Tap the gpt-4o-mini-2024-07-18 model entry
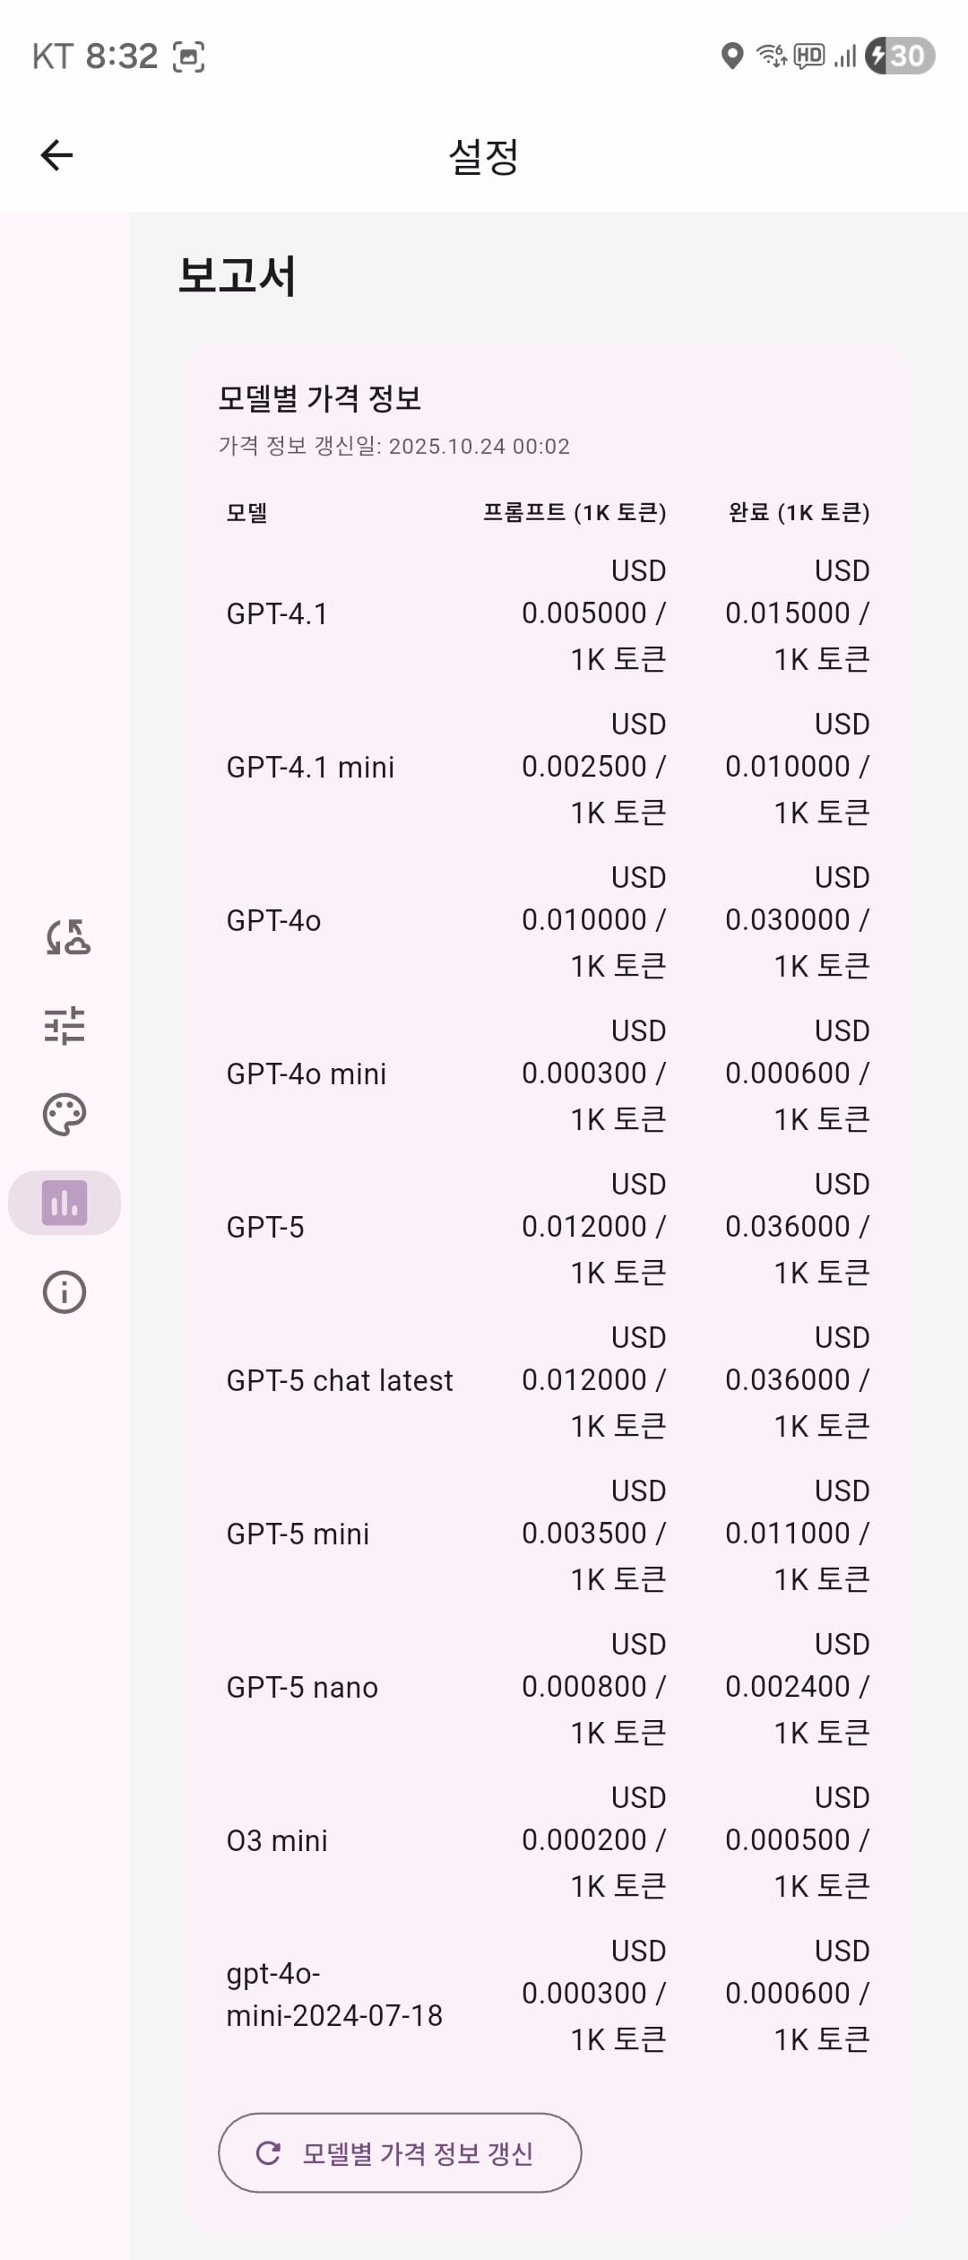Screen dimensions: 968x2260 (x=333, y=1995)
